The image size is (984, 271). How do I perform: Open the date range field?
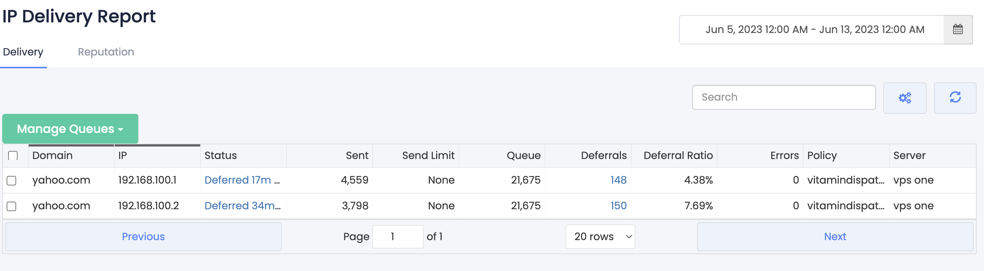pos(811,29)
